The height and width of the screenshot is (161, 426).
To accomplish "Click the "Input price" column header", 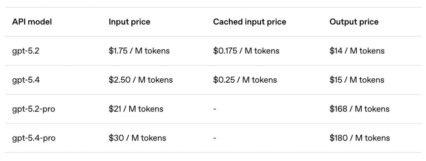I will 129,22.
